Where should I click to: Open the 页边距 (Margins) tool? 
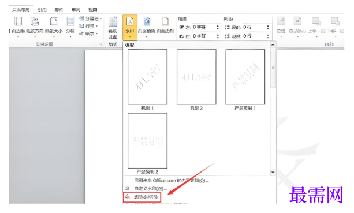(18, 27)
